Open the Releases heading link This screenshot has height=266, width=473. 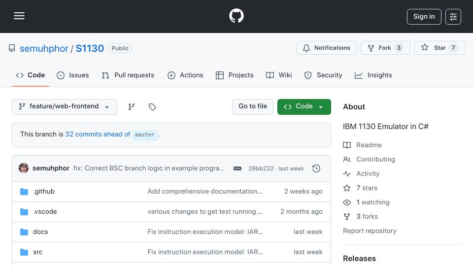[x=359, y=259]
